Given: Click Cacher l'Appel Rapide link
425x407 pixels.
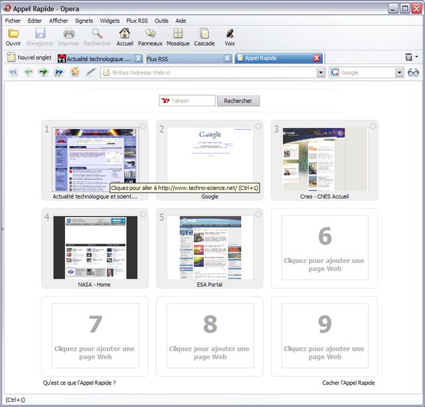Looking at the screenshot, I should (x=349, y=383).
